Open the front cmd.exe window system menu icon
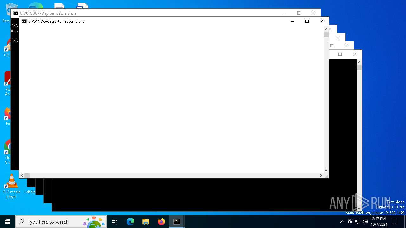 [24, 22]
